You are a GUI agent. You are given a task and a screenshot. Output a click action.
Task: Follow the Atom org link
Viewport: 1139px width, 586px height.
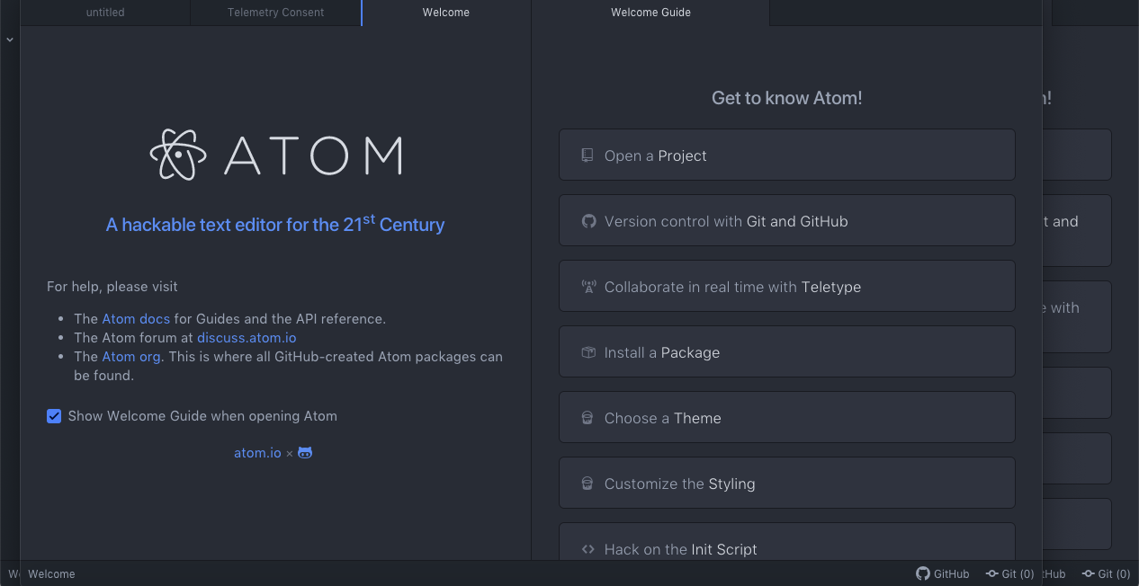tap(131, 357)
